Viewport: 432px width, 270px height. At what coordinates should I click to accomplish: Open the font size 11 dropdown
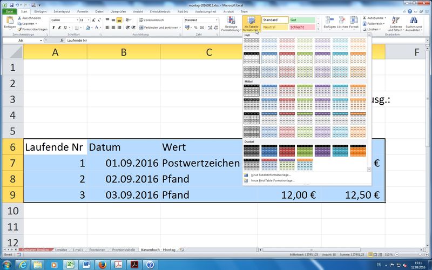coord(89,20)
